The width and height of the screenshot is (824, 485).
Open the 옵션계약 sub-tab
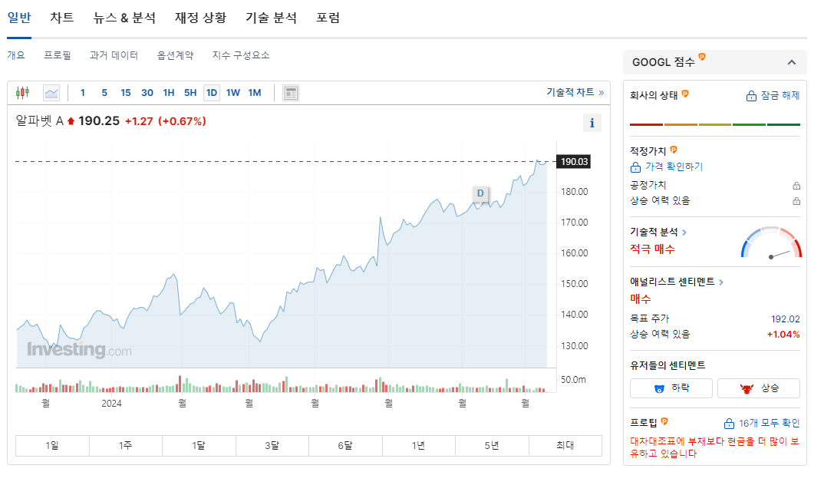tap(176, 55)
